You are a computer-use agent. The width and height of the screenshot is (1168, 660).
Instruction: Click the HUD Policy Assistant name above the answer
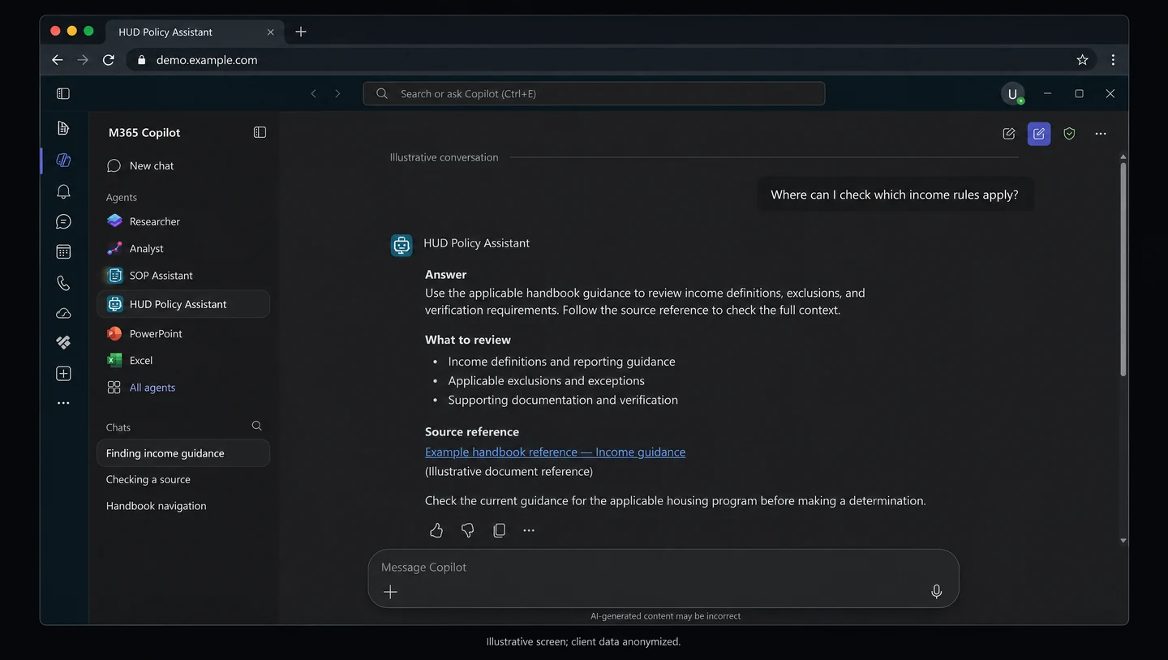coord(476,243)
